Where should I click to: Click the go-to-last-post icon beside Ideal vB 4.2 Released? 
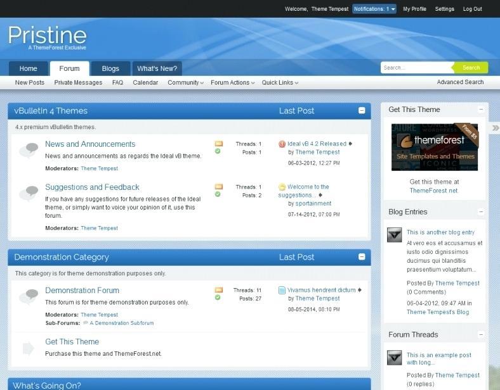point(350,144)
